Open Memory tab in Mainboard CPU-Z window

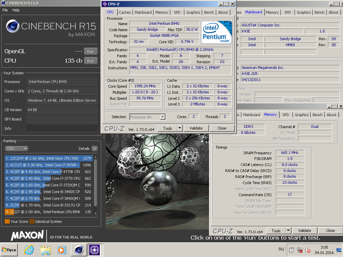pyautogui.click(x=272, y=12)
